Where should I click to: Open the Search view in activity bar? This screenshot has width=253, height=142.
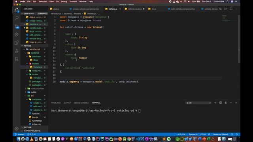tap(17, 18)
